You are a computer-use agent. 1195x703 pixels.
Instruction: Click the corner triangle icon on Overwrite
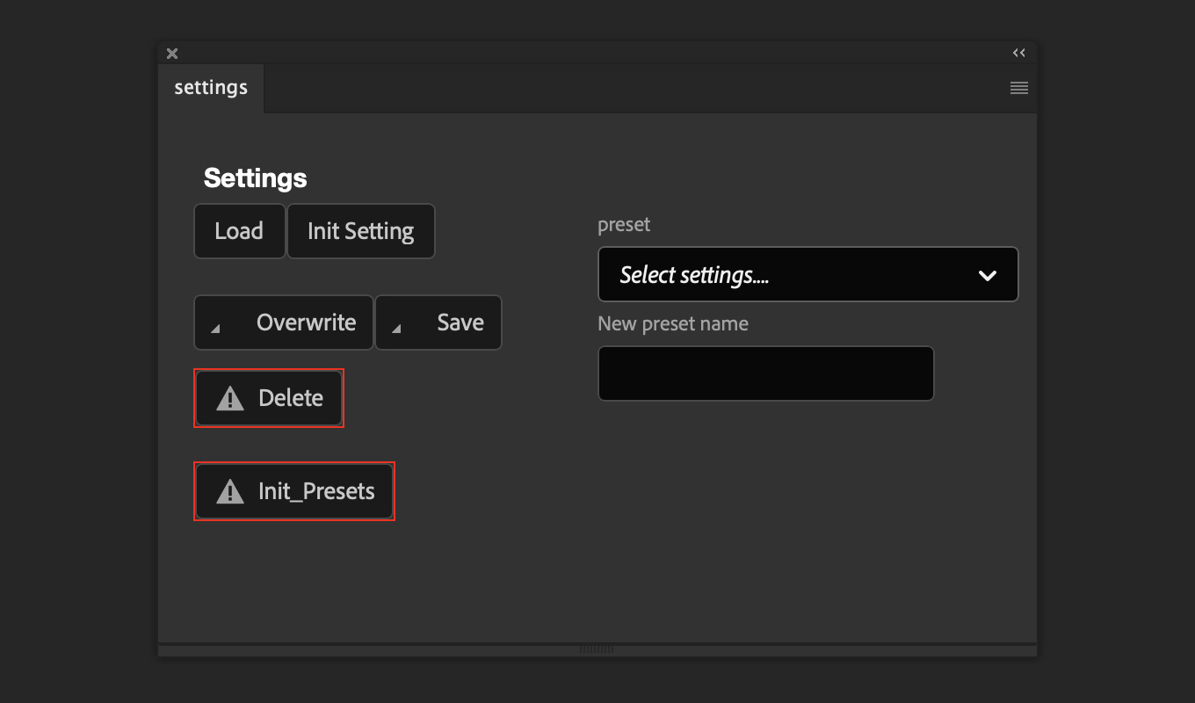tap(215, 329)
